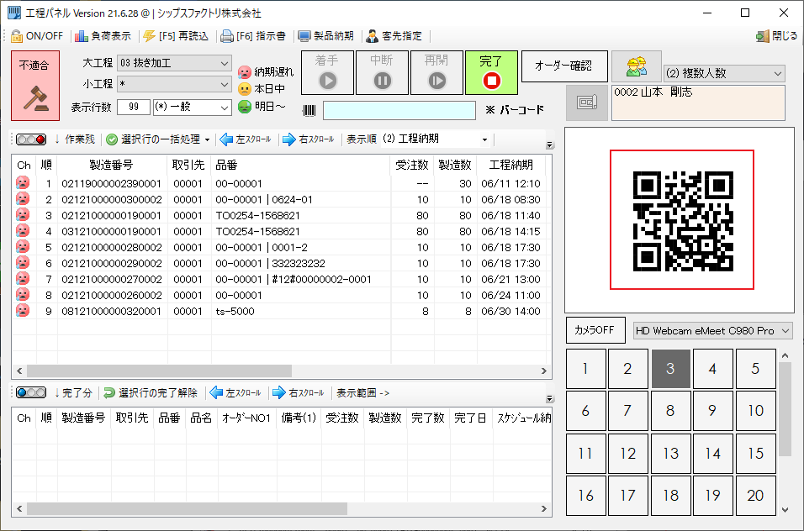Select number pad button 17

(x=627, y=496)
